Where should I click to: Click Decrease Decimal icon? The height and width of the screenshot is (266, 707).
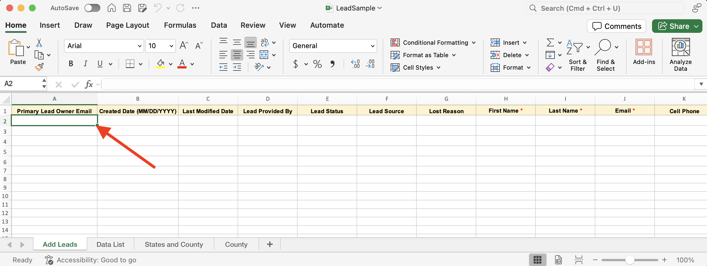point(370,64)
